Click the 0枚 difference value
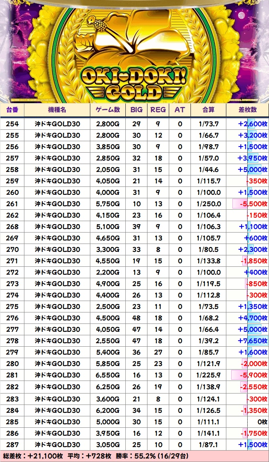The height and width of the screenshot is (462, 269). click(263, 422)
